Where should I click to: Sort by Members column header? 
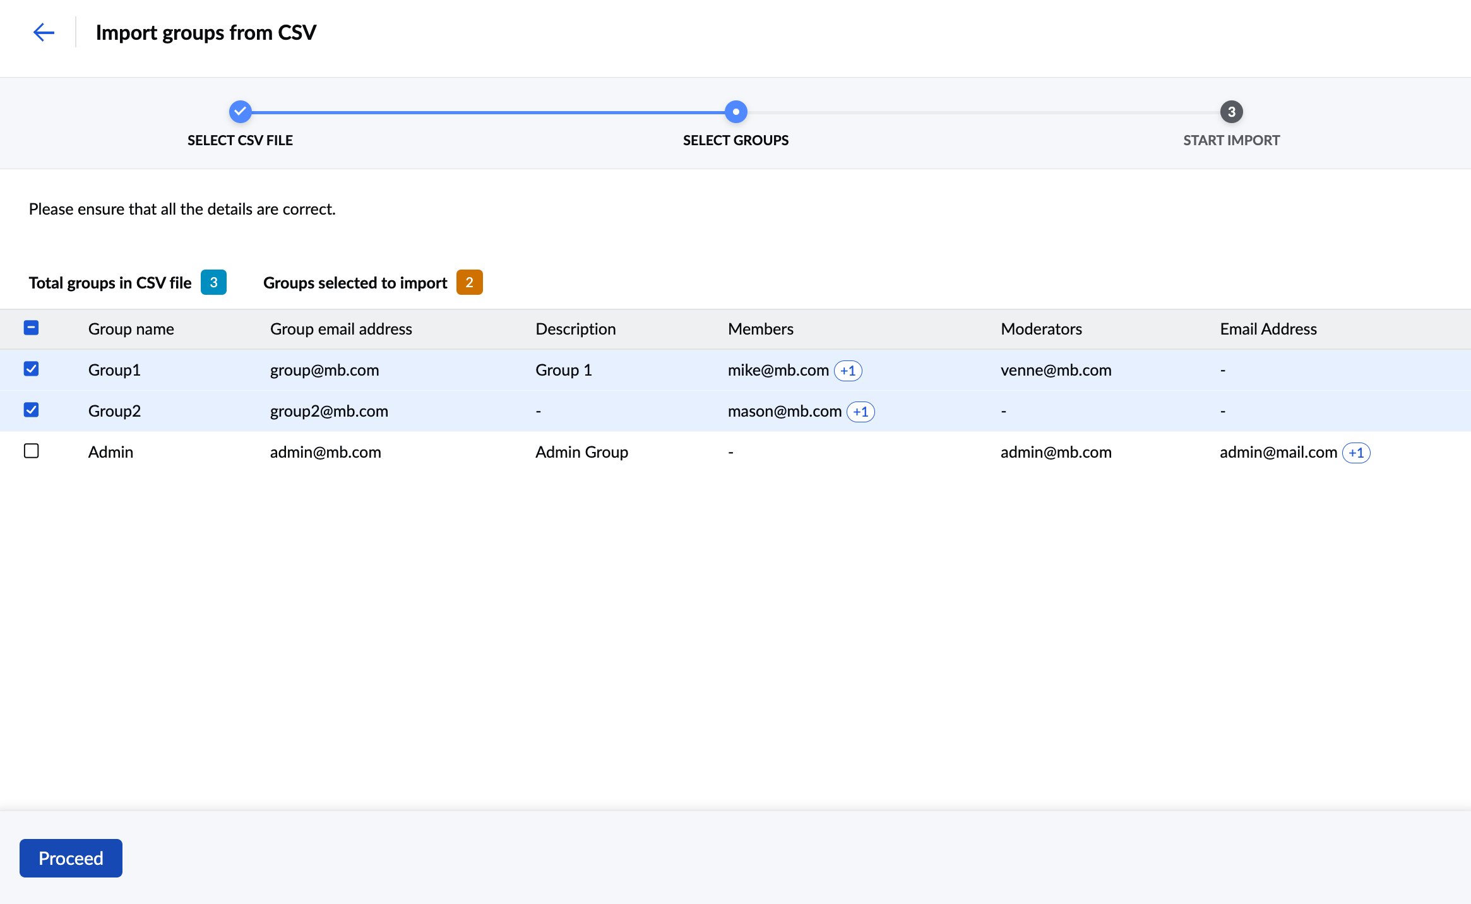point(762,328)
